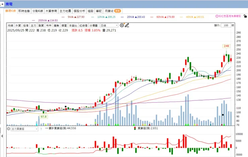Open the 月營收 tab
This screenshot has height=157, width=248.
tap(113, 11)
